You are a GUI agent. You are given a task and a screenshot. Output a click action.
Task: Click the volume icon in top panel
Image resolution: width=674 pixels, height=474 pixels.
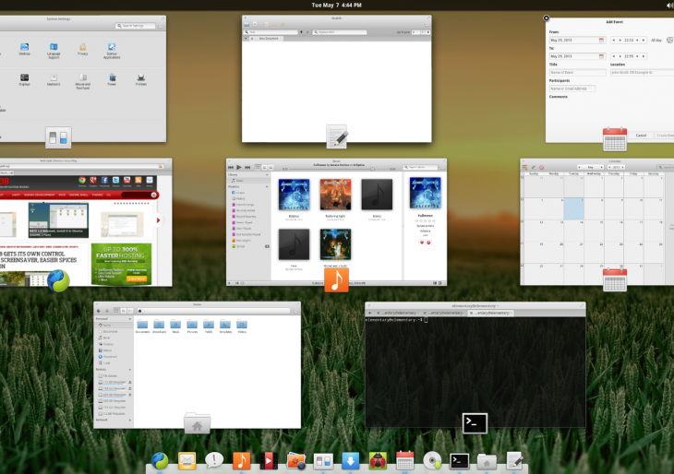click(x=668, y=6)
